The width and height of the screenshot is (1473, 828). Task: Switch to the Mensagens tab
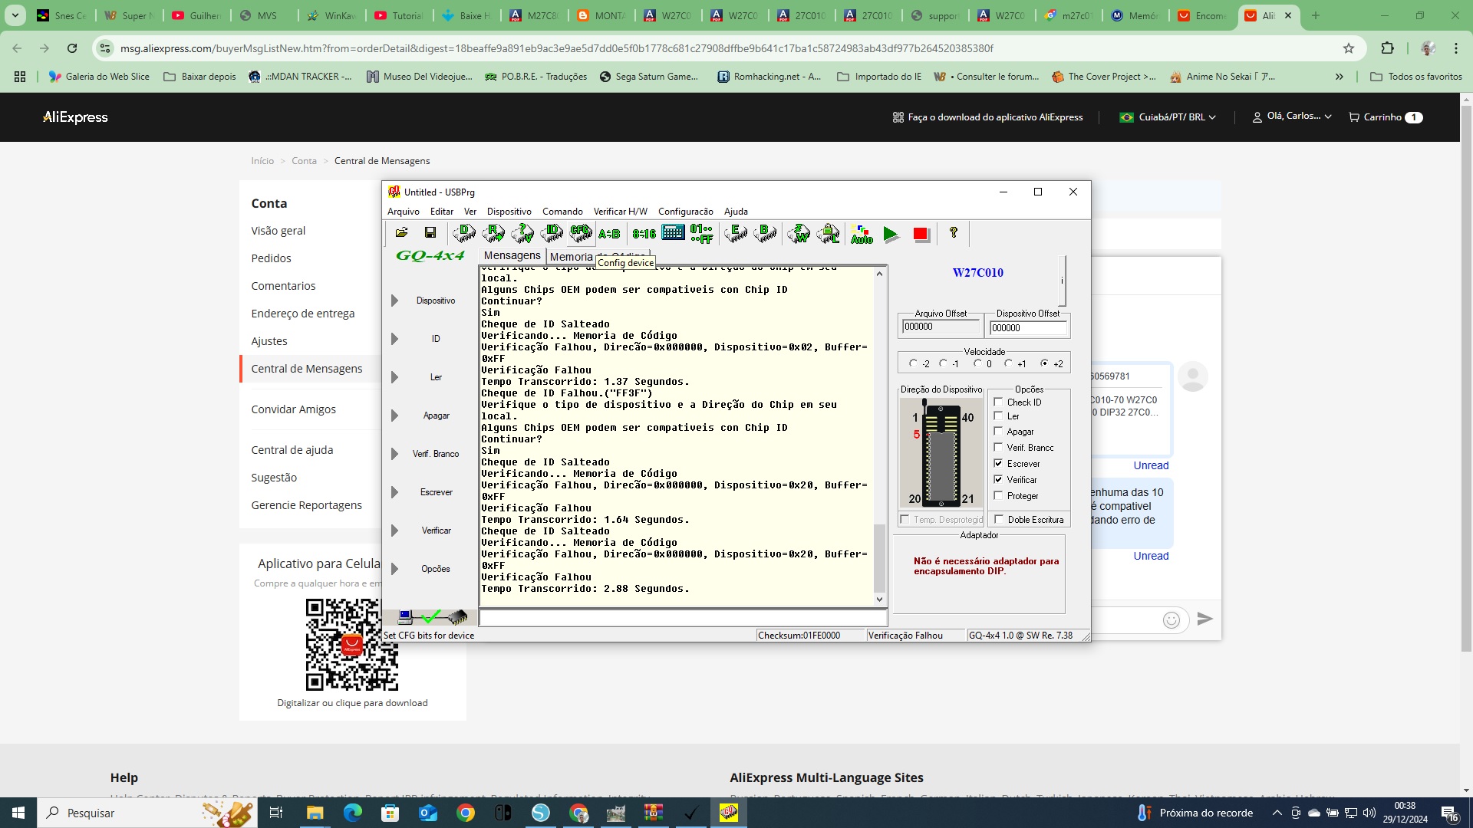click(512, 255)
